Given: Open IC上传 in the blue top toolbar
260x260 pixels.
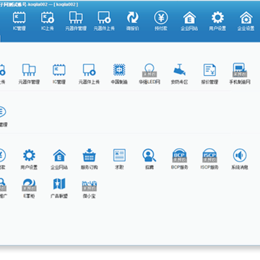Looking at the screenshot, I should 48,21.
